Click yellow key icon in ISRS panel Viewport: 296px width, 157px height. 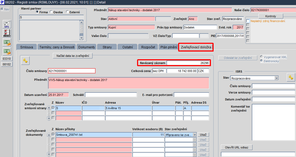pos(291,78)
